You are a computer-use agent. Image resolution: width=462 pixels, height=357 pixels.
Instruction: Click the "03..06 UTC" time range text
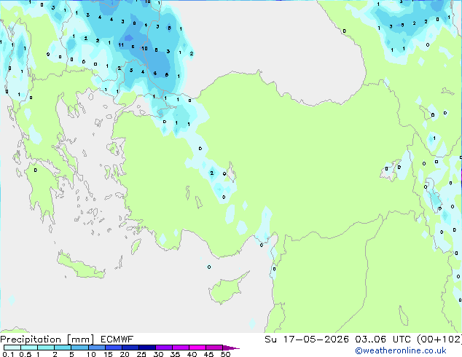coord(385,340)
